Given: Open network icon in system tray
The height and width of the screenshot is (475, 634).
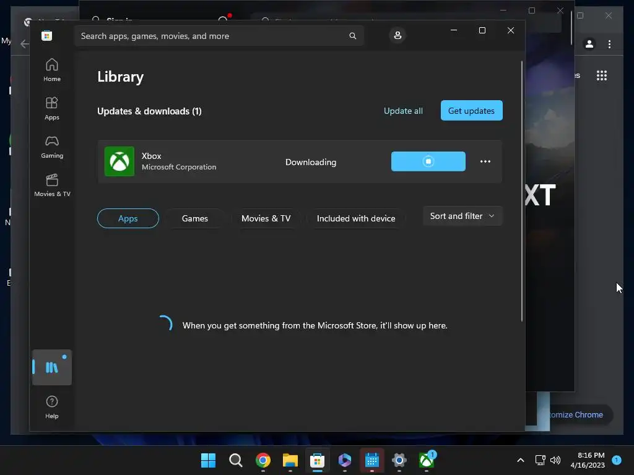Looking at the screenshot, I should point(540,460).
